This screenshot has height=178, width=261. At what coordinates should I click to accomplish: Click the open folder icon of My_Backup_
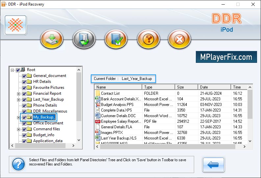[29, 117]
